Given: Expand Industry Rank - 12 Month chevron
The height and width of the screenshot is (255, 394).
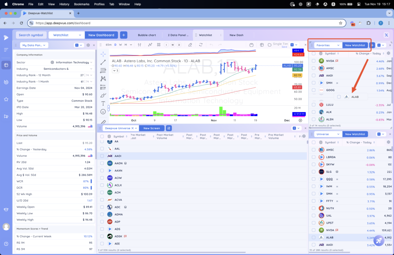Looking at the screenshot, I should click(x=91, y=75).
